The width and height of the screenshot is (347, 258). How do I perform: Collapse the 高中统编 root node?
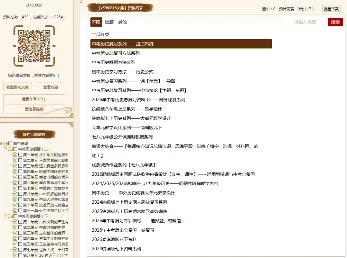tap(1, 143)
